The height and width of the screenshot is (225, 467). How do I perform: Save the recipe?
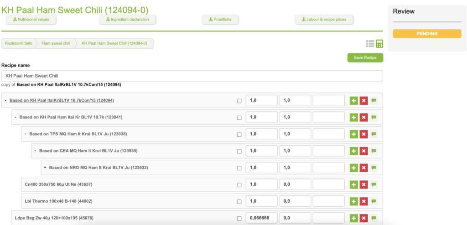coord(365,58)
